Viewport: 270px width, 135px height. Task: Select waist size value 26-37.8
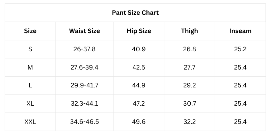[x=84, y=49]
